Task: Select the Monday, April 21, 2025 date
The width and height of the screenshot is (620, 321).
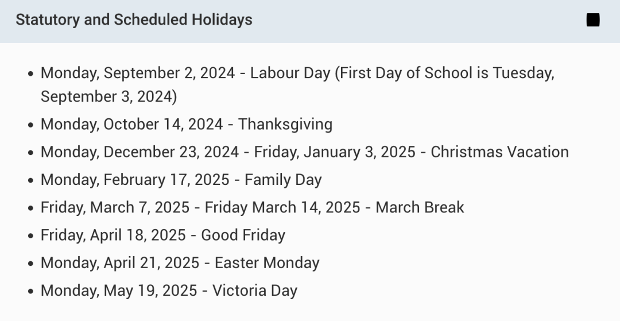Action: [120, 262]
